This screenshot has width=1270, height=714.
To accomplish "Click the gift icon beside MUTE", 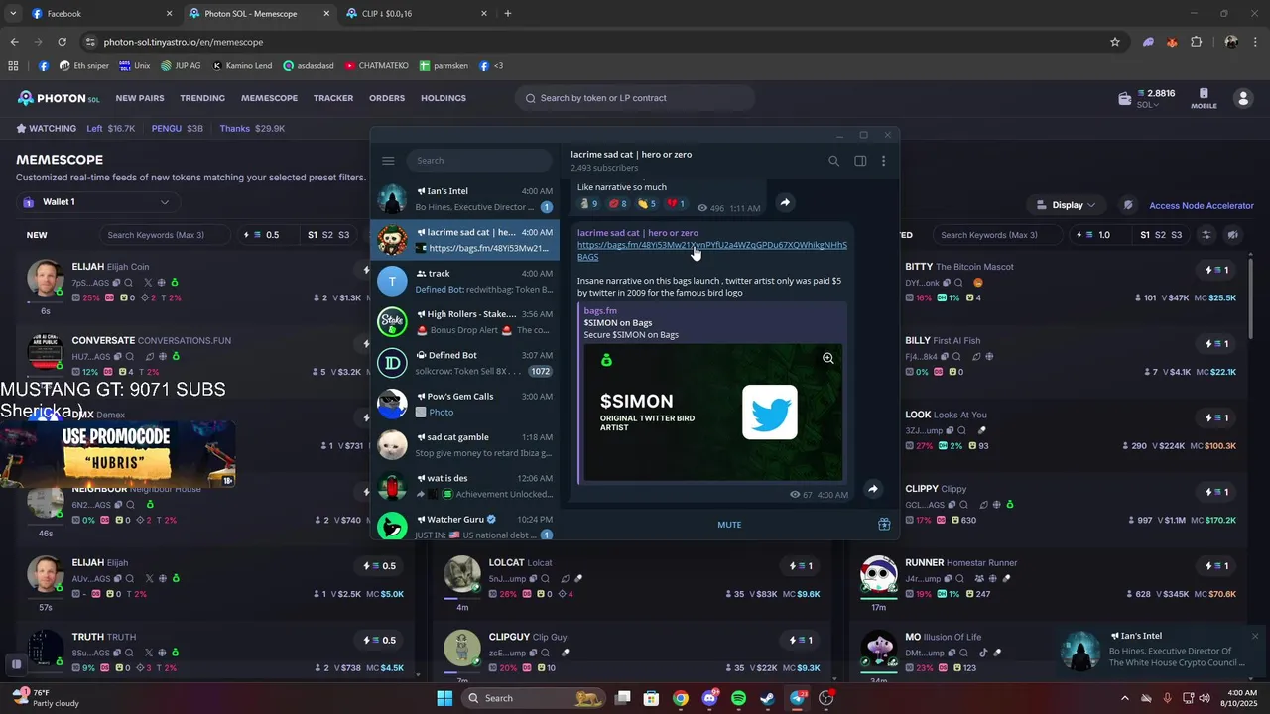I will click(x=884, y=525).
